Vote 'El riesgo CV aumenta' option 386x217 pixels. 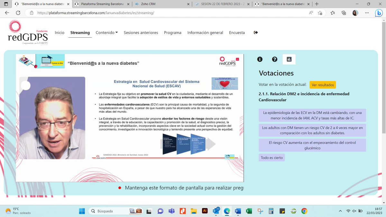[312, 145]
